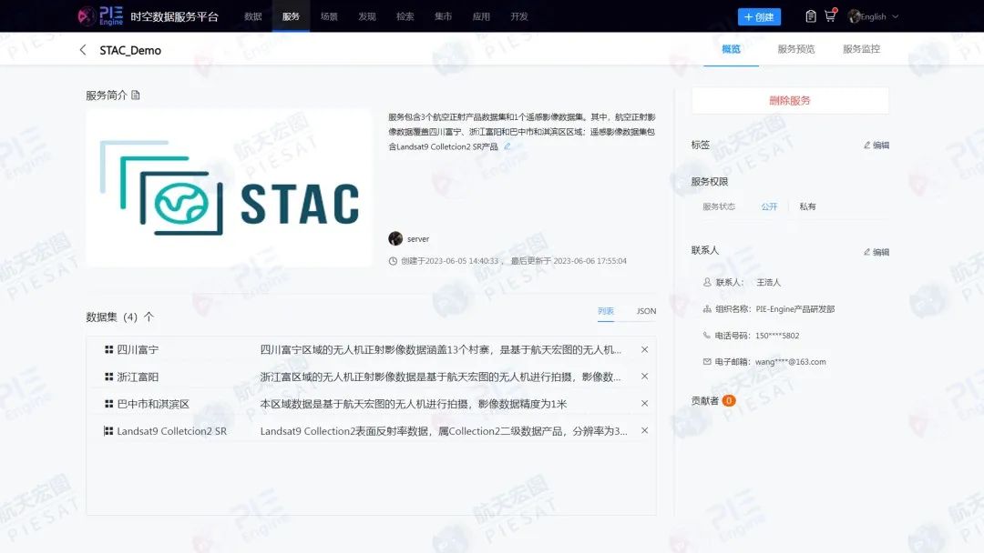Open the 数据 menu
Viewport: 984px width, 553px height.
[x=253, y=16]
